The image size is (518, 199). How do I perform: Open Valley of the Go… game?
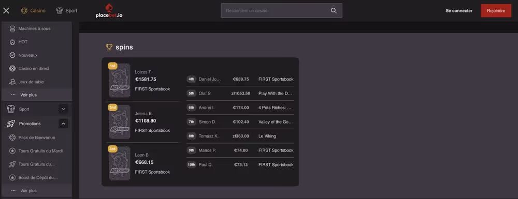tap(276, 122)
